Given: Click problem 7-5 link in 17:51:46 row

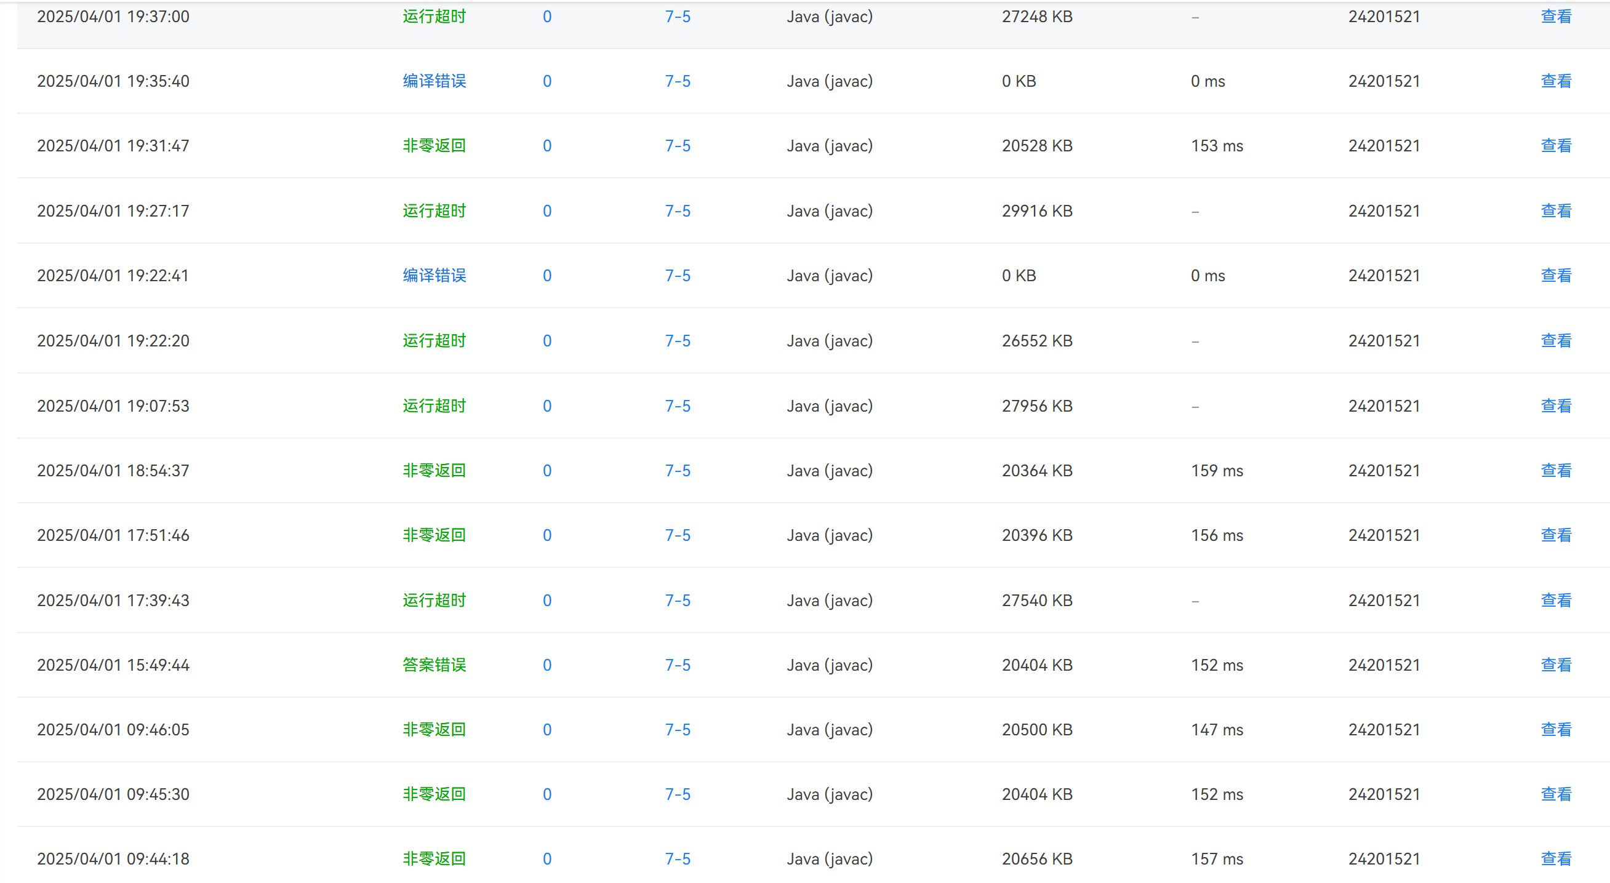Looking at the screenshot, I should coord(678,535).
